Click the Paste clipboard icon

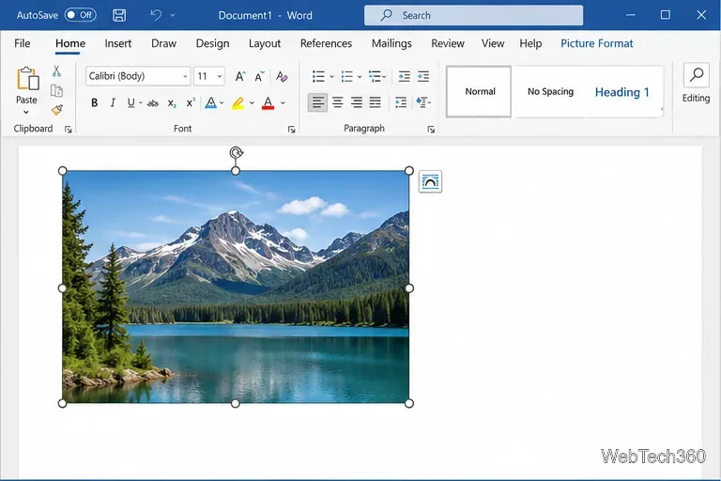click(x=27, y=78)
